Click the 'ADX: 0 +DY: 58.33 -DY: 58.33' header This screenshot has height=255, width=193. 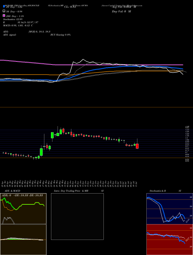(x=22, y=195)
